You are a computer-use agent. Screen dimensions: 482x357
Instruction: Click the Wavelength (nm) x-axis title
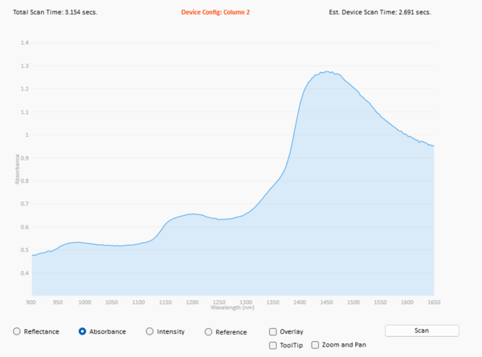pos(235,307)
